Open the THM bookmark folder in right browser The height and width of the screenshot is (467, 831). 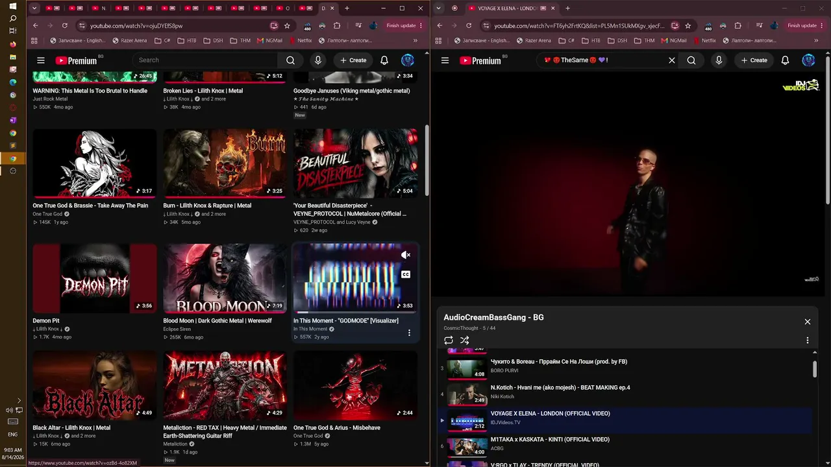coord(645,40)
